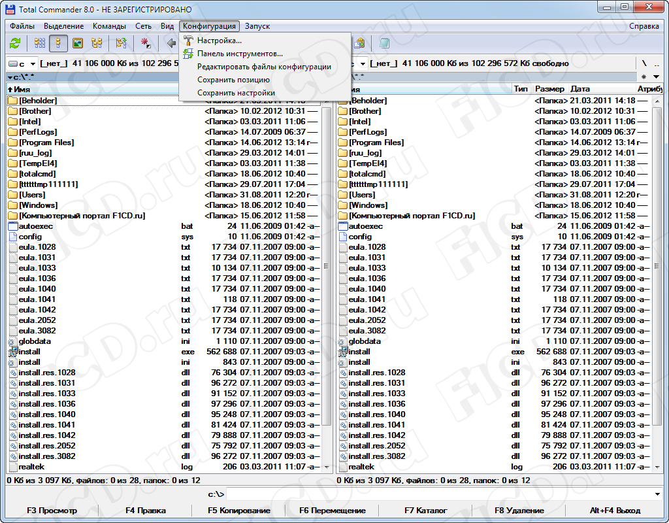The image size is (669, 523).
Task: Click the autoexec file icon in left panel
Action: click(13, 226)
